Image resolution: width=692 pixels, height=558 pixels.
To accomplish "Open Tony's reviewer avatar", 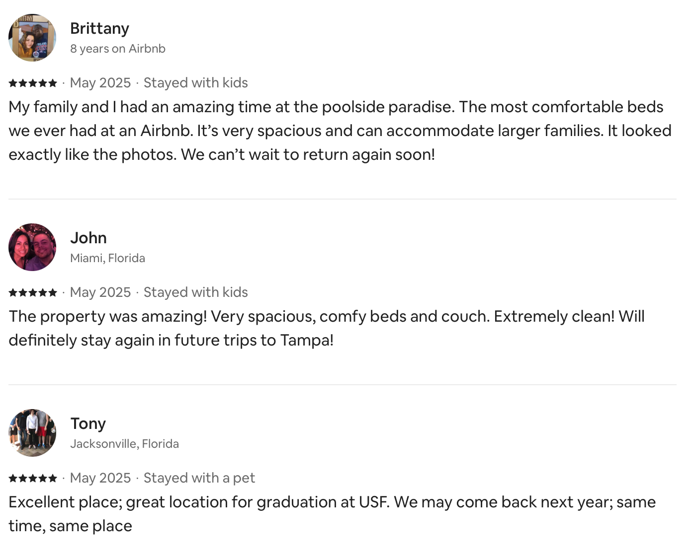I will pos(32,433).
